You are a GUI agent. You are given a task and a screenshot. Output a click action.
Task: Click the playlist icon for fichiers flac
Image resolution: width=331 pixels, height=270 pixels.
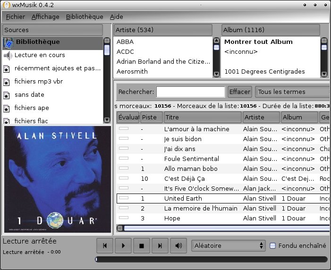(7, 121)
